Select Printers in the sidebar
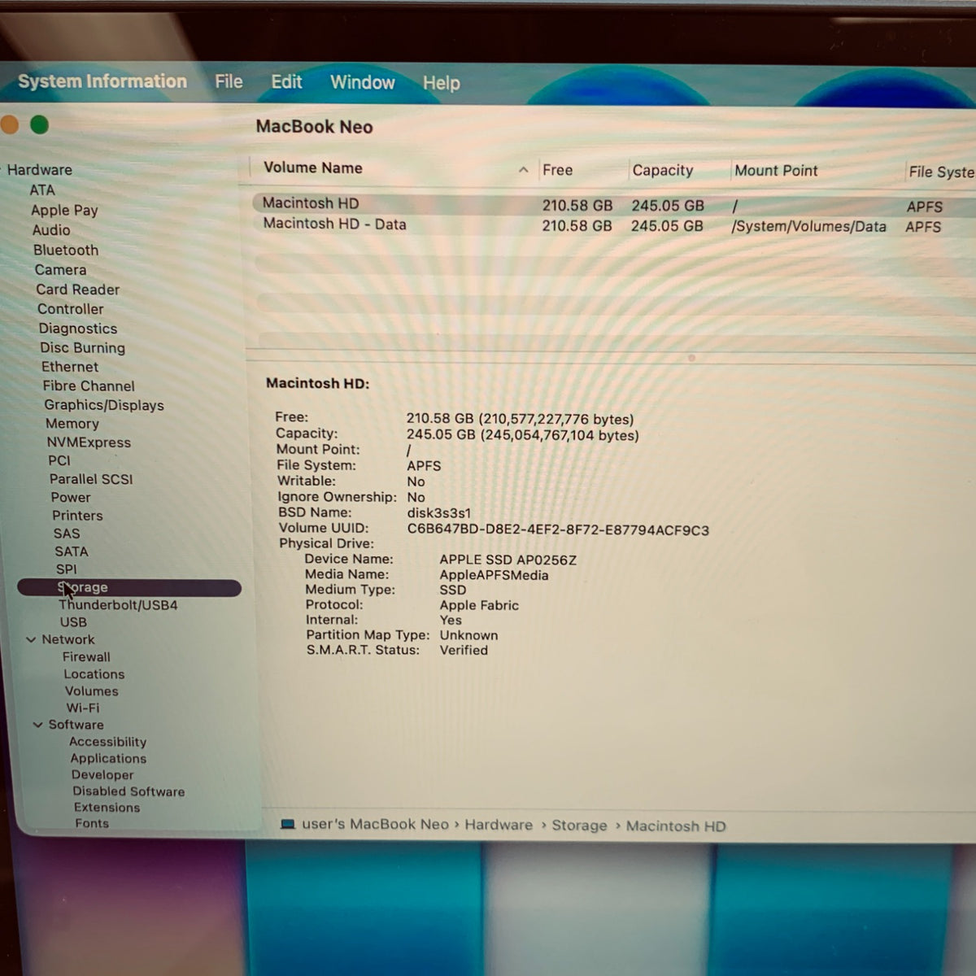The height and width of the screenshot is (976, 976). (x=77, y=516)
